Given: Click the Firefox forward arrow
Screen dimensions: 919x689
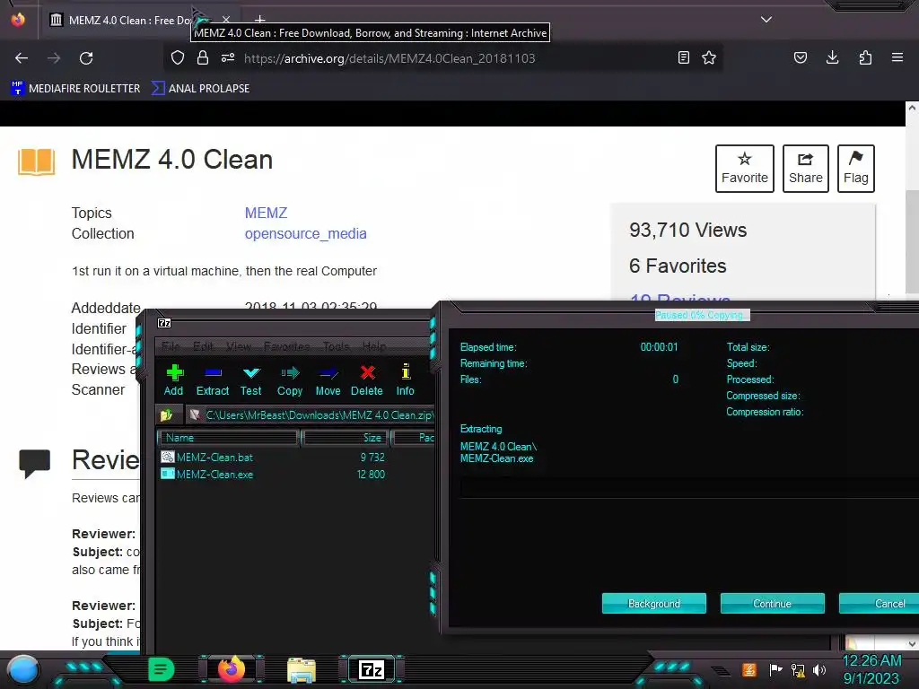Looking at the screenshot, I should (54, 58).
